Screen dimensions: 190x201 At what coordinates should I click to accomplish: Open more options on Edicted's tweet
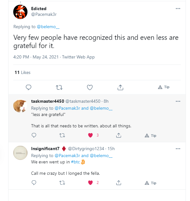coord(178,9)
